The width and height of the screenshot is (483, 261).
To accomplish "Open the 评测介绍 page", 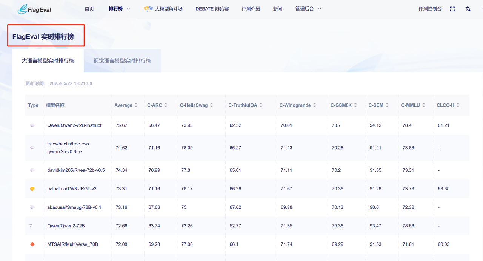I will pyautogui.click(x=251, y=9).
